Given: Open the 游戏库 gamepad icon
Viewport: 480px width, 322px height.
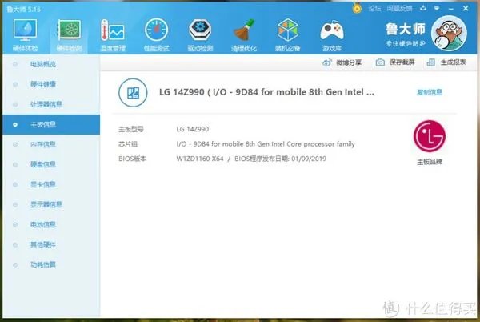Looking at the screenshot, I should click(x=332, y=30).
